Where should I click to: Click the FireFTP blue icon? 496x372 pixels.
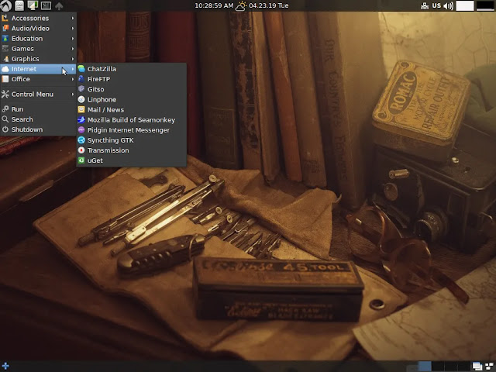click(81, 79)
